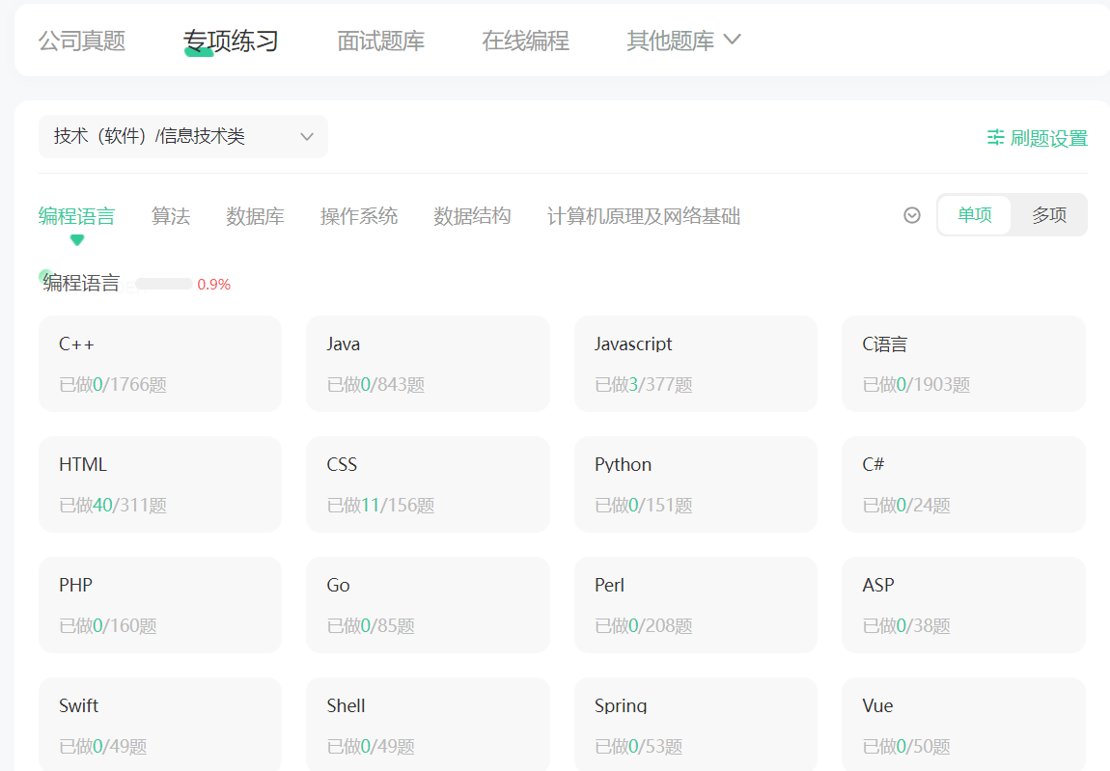Open the Python practice card
This screenshot has height=771, width=1110.
pyautogui.click(x=695, y=484)
